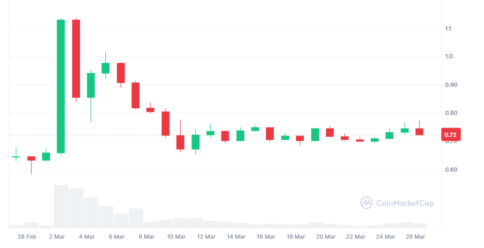Click the green candle on 4 Mar

click(x=91, y=85)
